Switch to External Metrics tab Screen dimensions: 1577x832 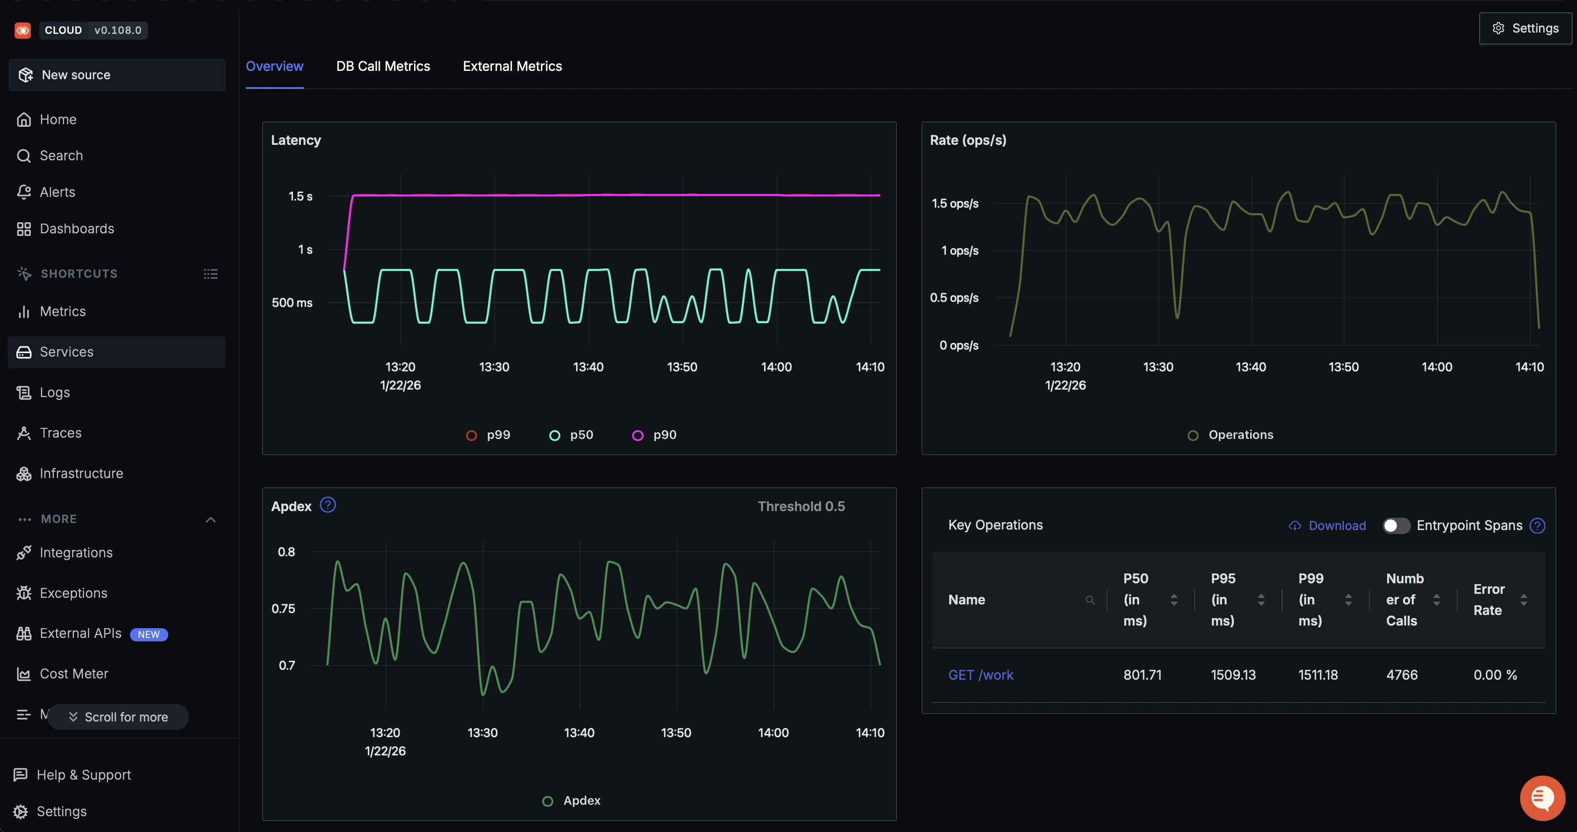click(512, 66)
